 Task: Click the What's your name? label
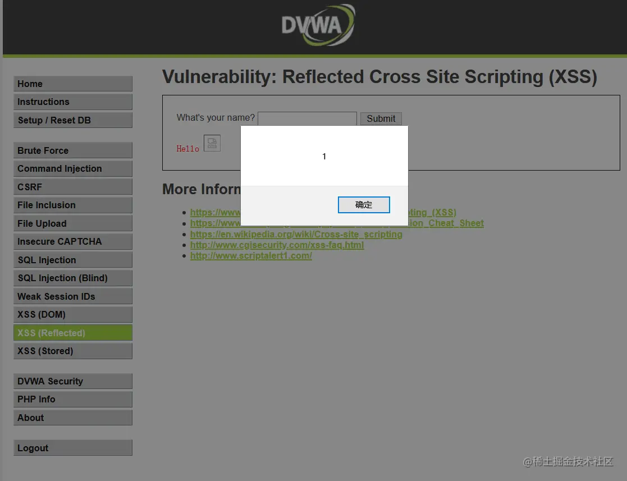[x=216, y=117]
